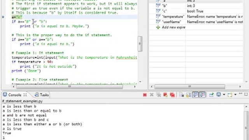The width and height of the screenshot is (249, 140).
Task: Click Expressions panel scrollbar left arrow
Action: (151, 86)
